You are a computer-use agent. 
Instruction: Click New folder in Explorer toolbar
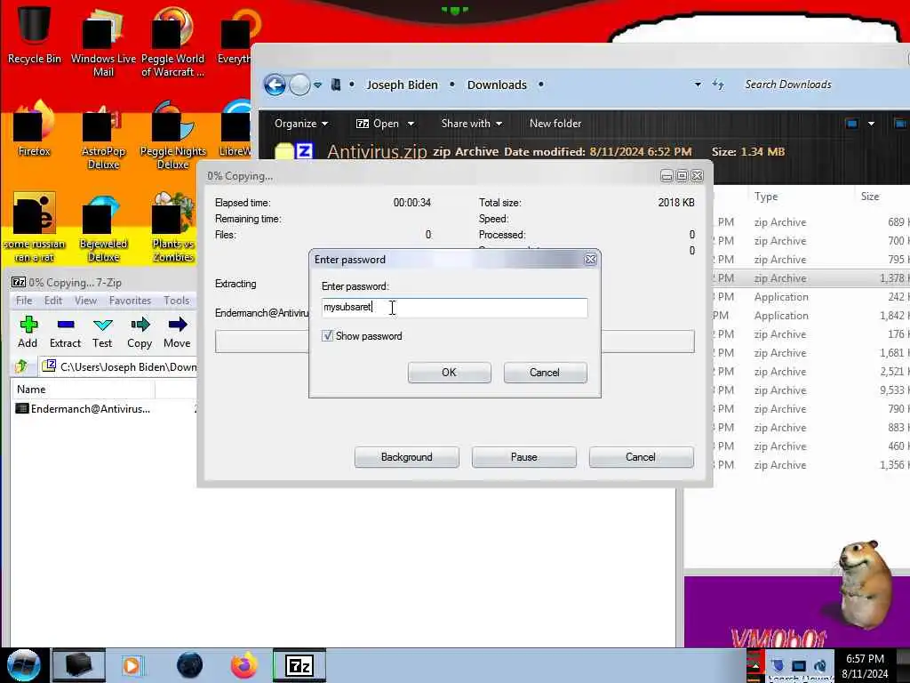click(555, 123)
